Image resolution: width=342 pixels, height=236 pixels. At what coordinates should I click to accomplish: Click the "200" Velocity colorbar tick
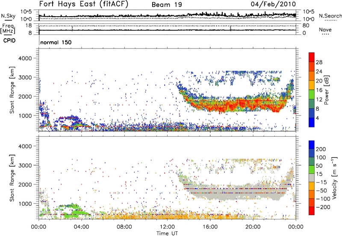click(x=321, y=149)
